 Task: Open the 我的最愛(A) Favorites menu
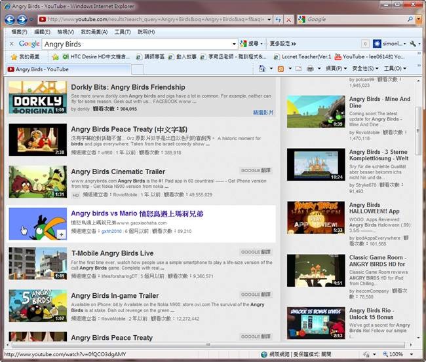94,32
